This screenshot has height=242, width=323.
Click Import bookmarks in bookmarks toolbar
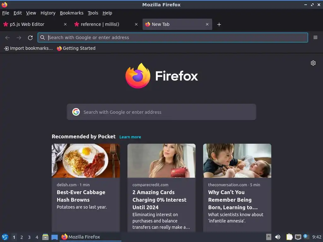click(28, 48)
